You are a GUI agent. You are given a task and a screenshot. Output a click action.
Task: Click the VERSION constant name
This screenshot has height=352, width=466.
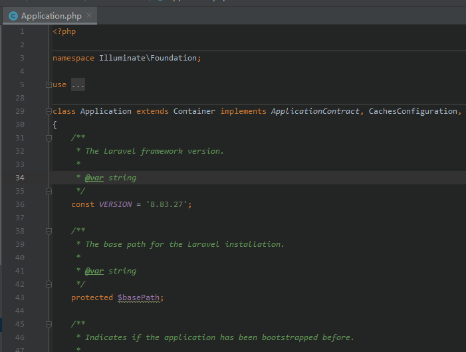coord(115,204)
